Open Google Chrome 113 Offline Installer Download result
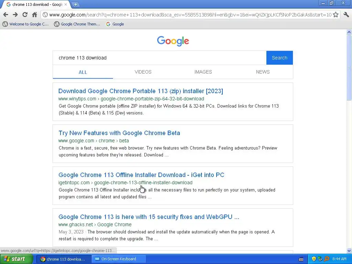Screen dimensions: 352x264 pyautogui.click(x=141, y=175)
